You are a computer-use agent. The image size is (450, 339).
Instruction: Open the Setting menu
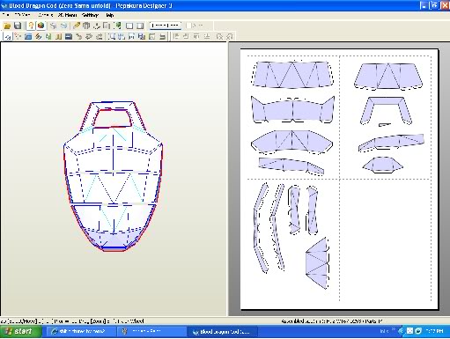[90, 15]
